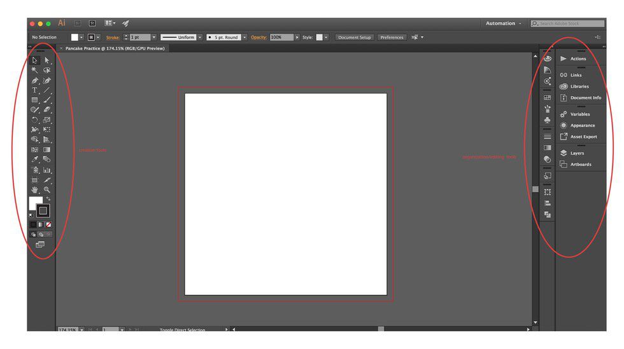Select the Type tool
The height and width of the screenshot is (349, 624).
tap(35, 90)
